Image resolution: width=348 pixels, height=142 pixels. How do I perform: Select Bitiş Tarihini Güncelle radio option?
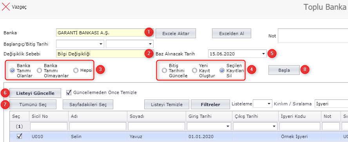(164, 71)
